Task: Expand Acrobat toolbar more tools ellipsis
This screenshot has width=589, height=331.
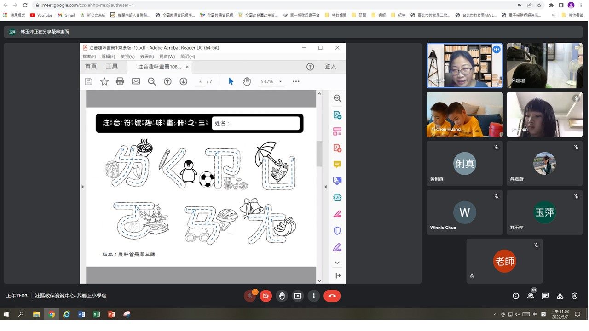Action: click(296, 81)
